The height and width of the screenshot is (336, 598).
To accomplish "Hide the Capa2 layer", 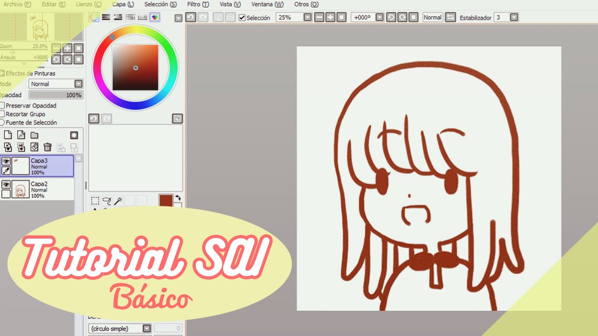I will coord(6,184).
